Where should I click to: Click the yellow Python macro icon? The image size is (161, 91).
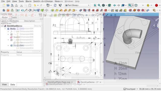pyautogui.click(x=148, y=5)
